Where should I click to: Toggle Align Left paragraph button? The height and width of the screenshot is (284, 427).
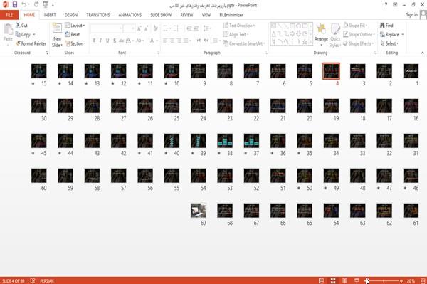(x=165, y=41)
